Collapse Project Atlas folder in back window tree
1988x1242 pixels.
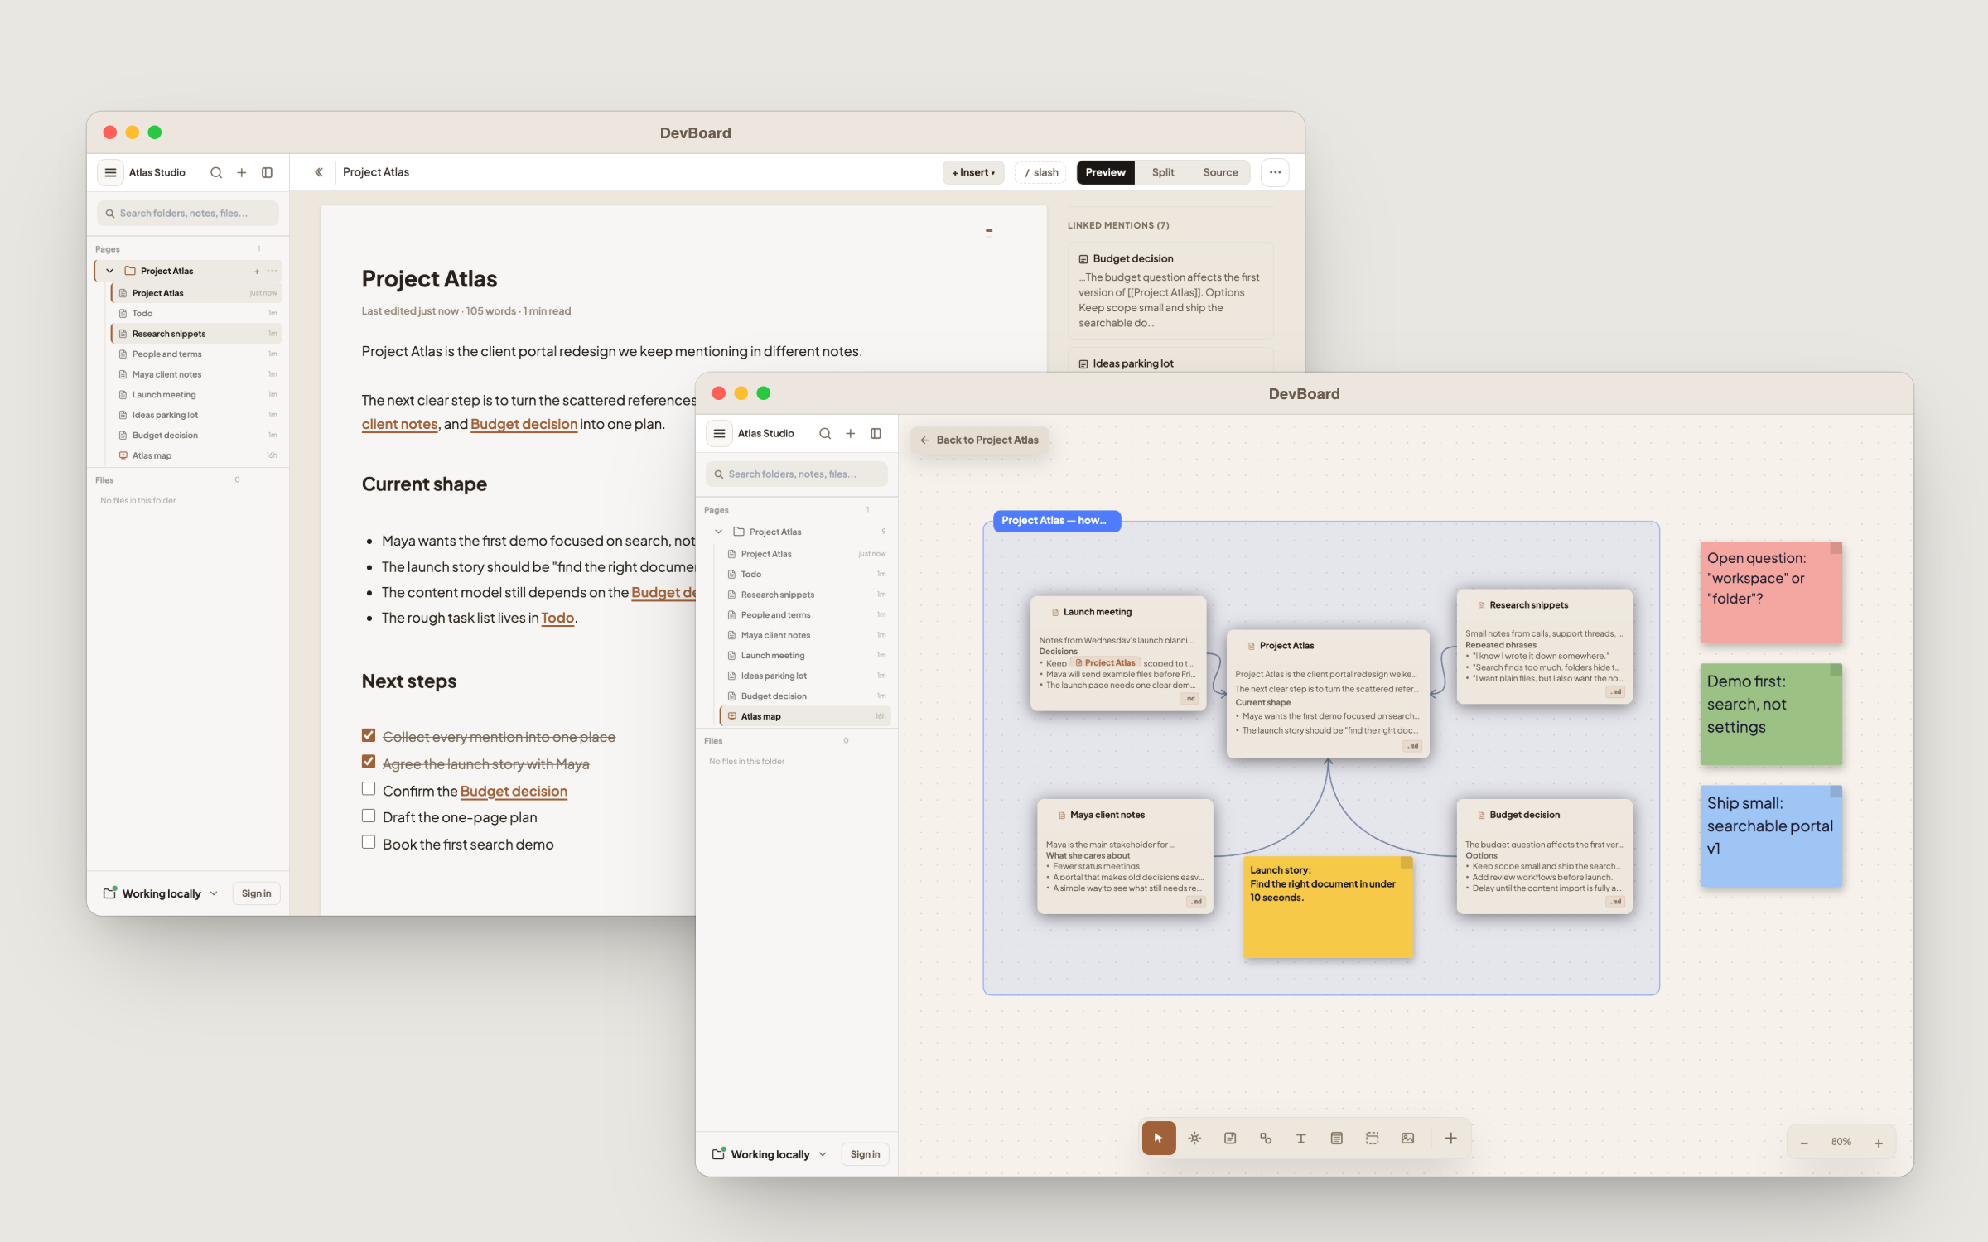(x=109, y=271)
